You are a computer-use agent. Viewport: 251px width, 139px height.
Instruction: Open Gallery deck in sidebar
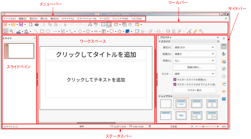pyautogui.click(x=224, y=61)
